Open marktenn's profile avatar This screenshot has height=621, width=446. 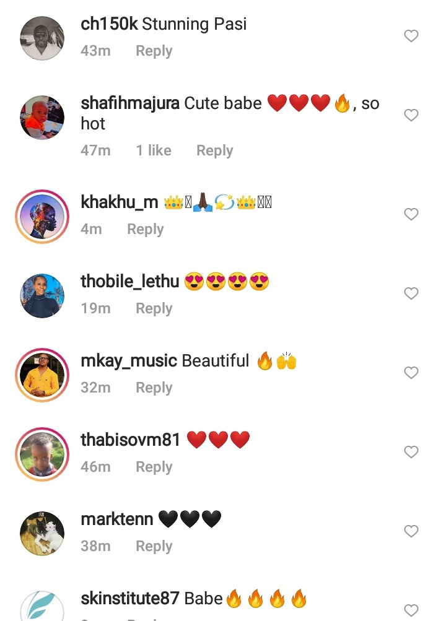[42, 534]
